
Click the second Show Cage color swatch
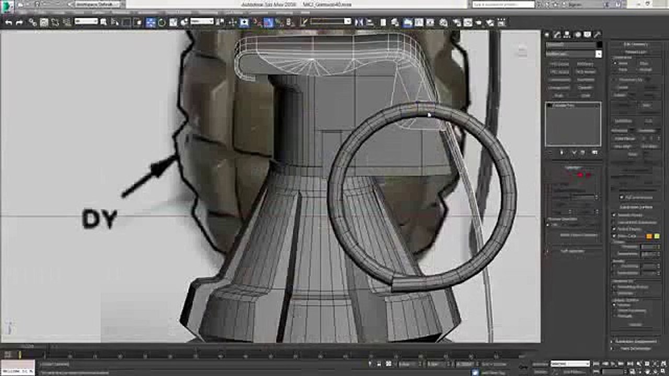point(656,237)
